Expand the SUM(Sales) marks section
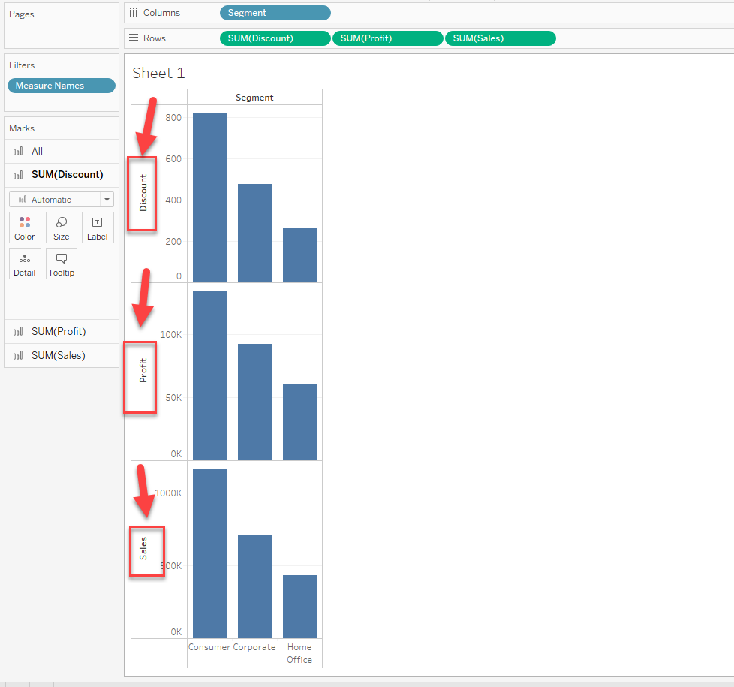The width and height of the screenshot is (734, 687). [59, 356]
